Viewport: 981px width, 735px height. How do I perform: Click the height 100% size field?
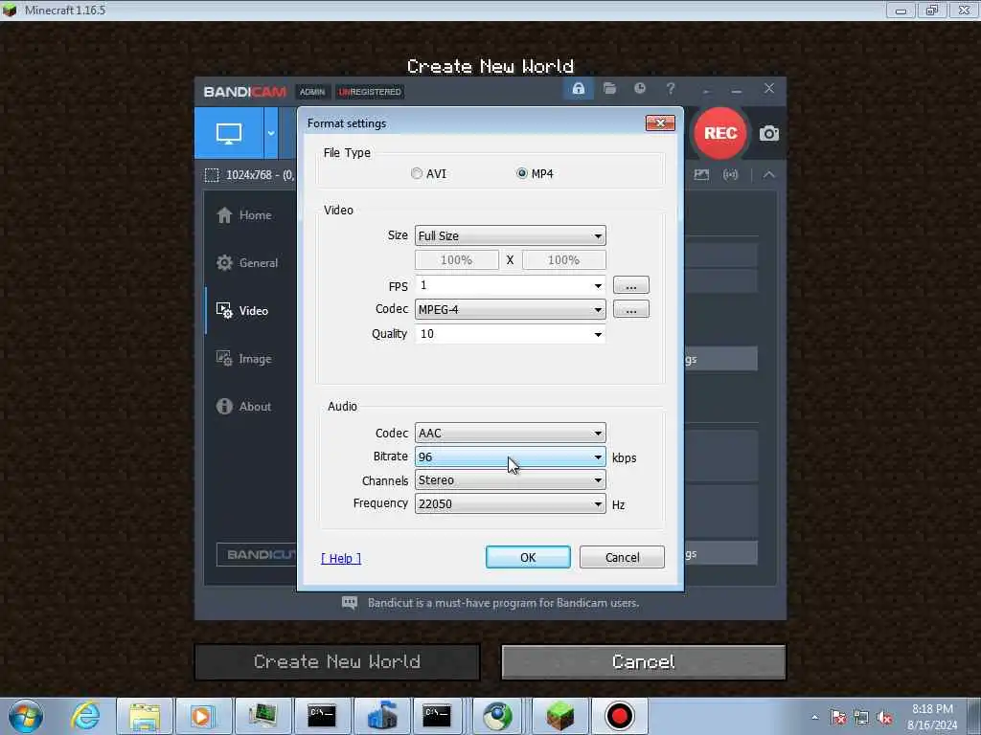click(x=563, y=260)
